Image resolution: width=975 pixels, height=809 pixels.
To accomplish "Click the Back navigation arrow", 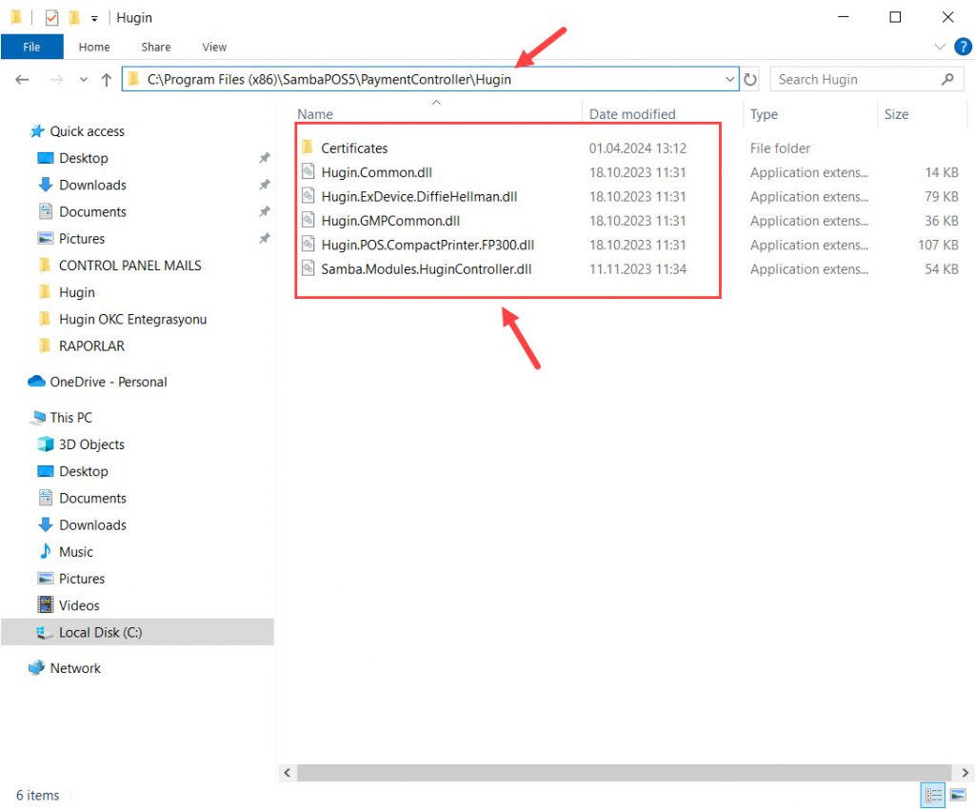I will (x=23, y=80).
